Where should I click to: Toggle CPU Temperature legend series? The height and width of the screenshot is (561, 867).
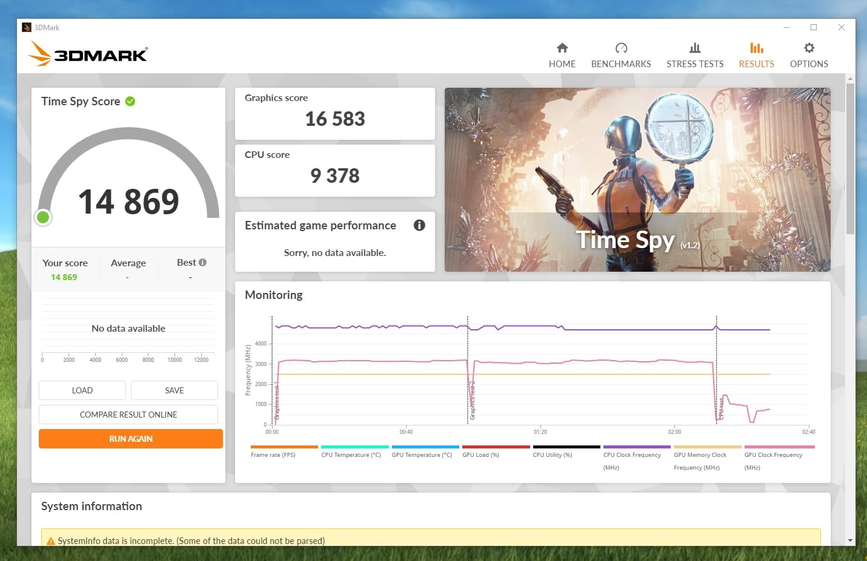pos(351,454)
